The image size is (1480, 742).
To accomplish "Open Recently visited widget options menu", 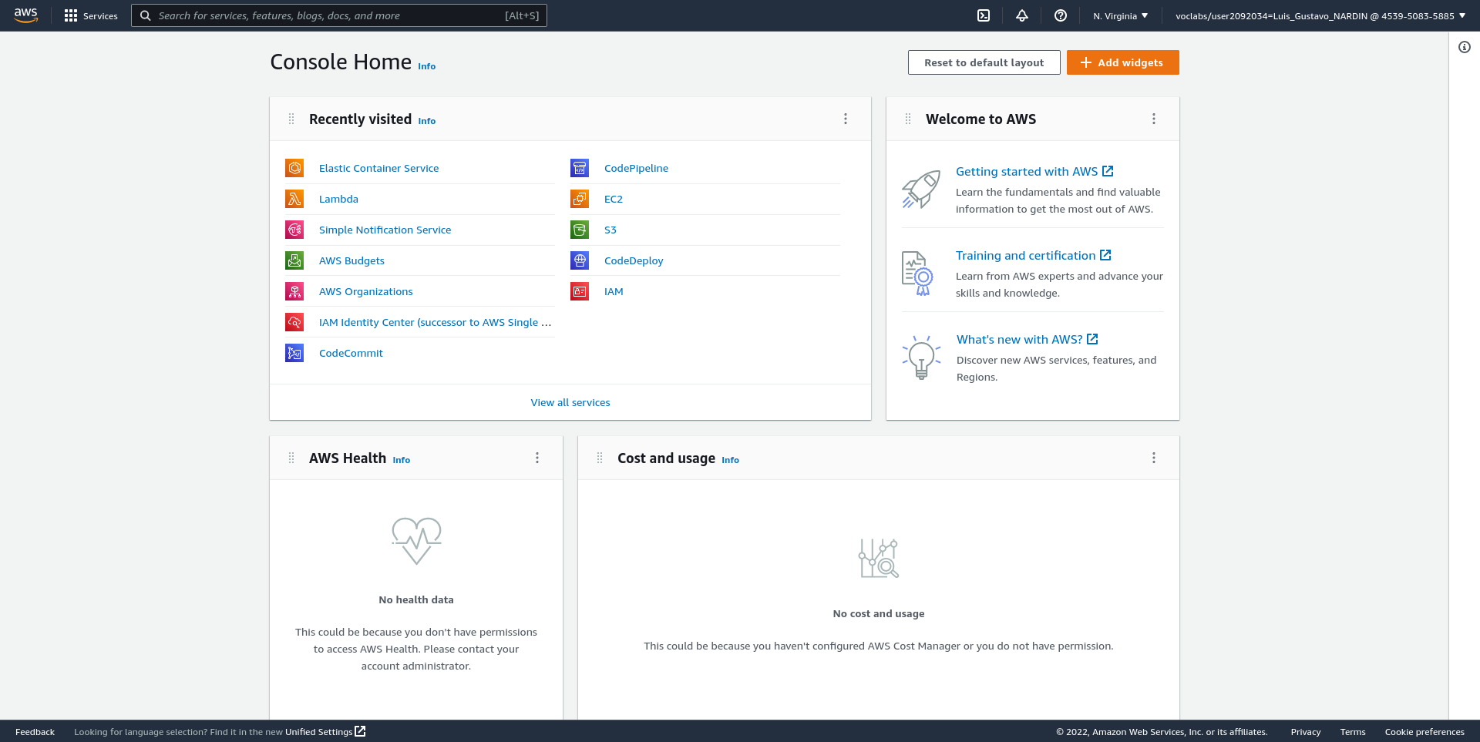I will [846, 119].
